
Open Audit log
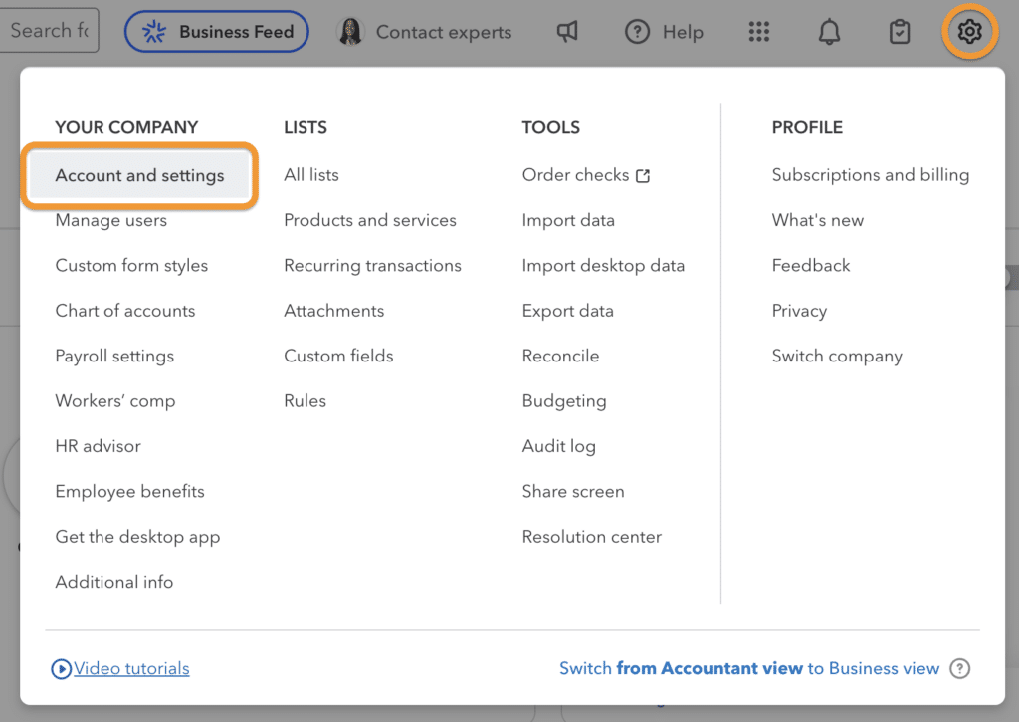click(x=559, y=446)
